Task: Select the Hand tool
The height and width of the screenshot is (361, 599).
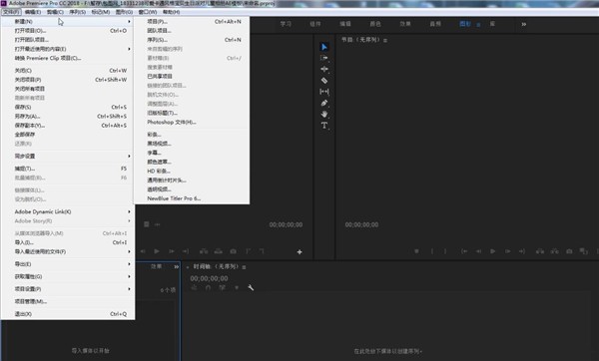Action: (324, 114)
